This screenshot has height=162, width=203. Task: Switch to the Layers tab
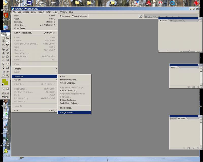(173, 119)
